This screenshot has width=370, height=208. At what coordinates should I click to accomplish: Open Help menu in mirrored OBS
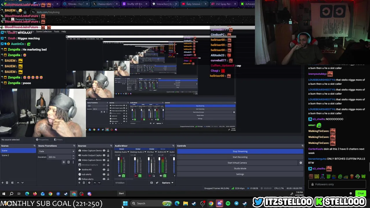[64, 31]
